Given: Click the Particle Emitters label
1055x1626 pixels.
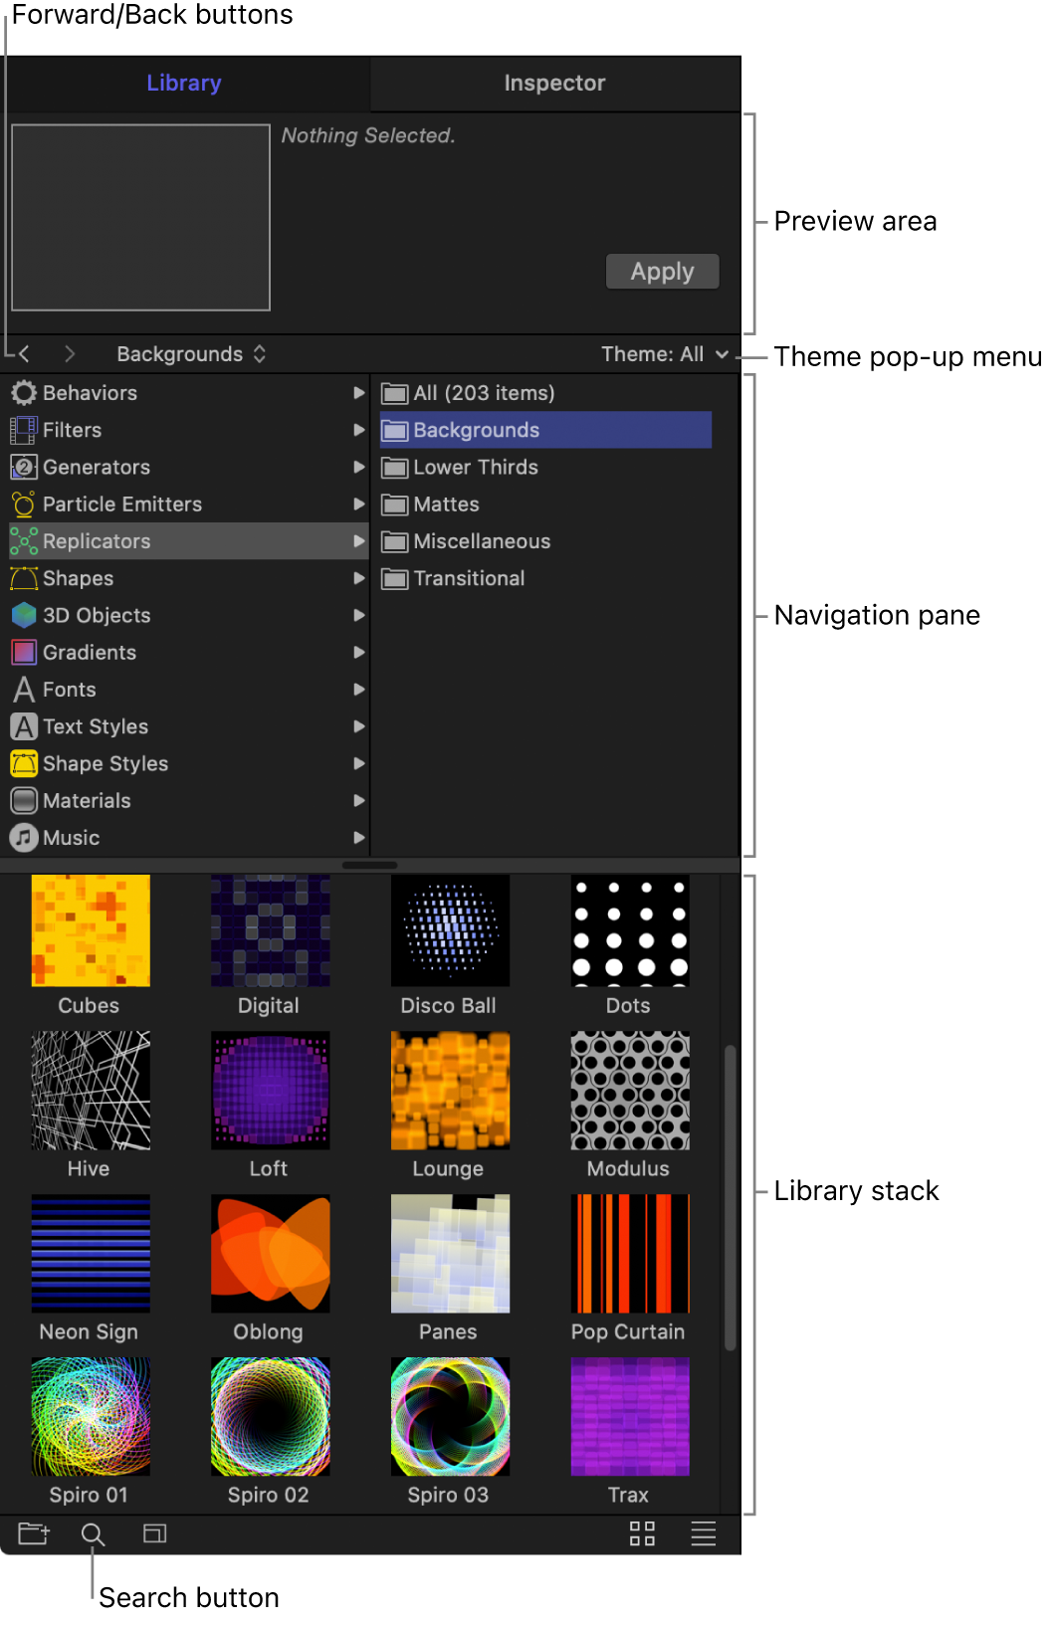Looking at the screenshot, I should tap(122, 505).
